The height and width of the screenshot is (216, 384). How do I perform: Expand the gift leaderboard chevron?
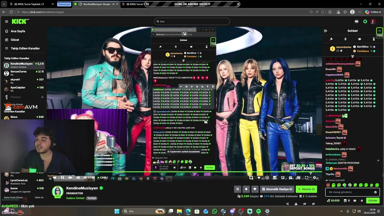[x=352, y=56]
